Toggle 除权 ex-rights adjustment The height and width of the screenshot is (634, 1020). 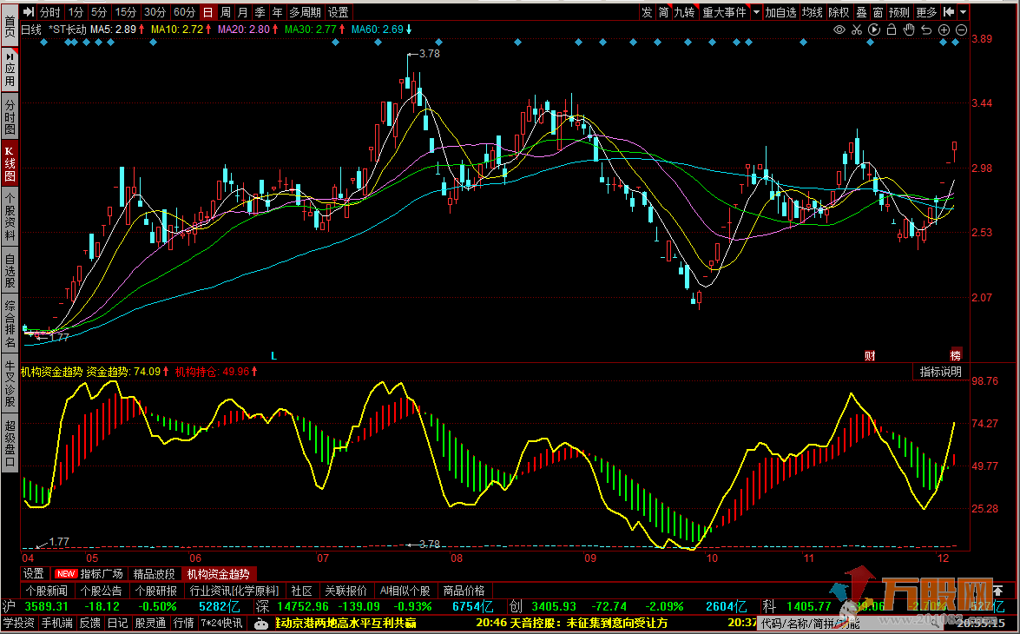[x=839, y=11]
